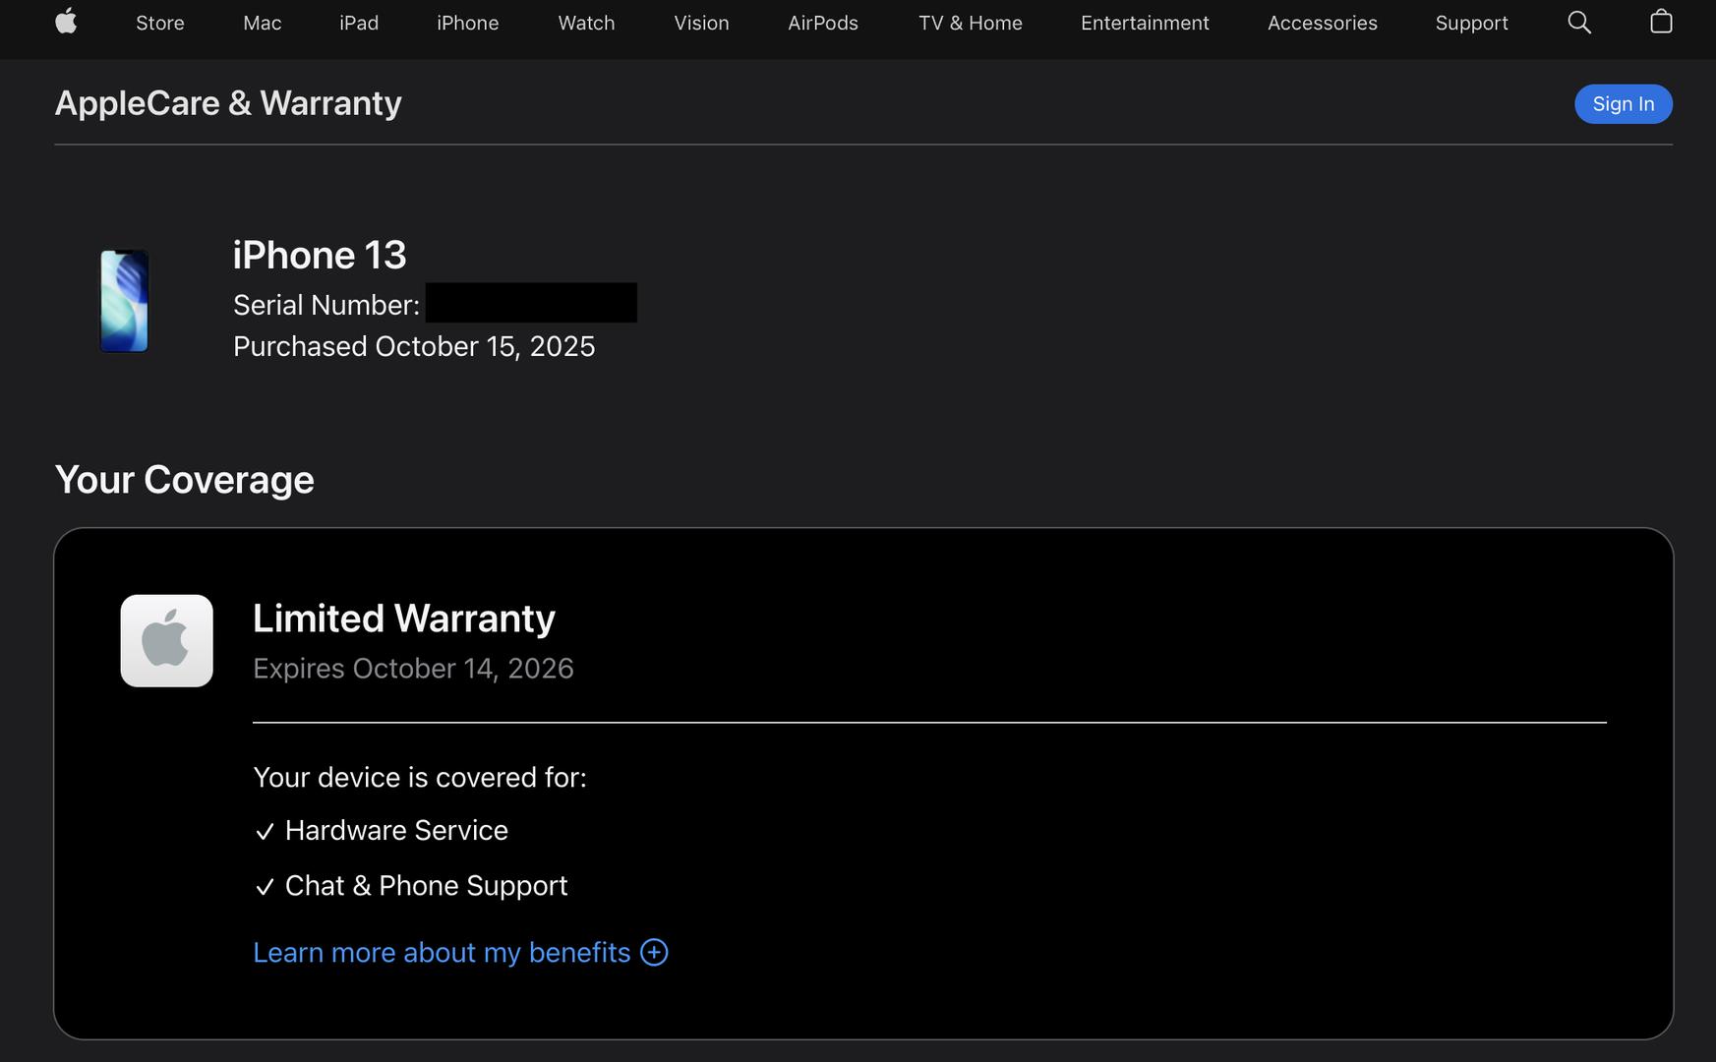This screenshot has height=1062, width=1716.
Task: Select iPhone in the top navigation
Action: click(x=467, y=23)
